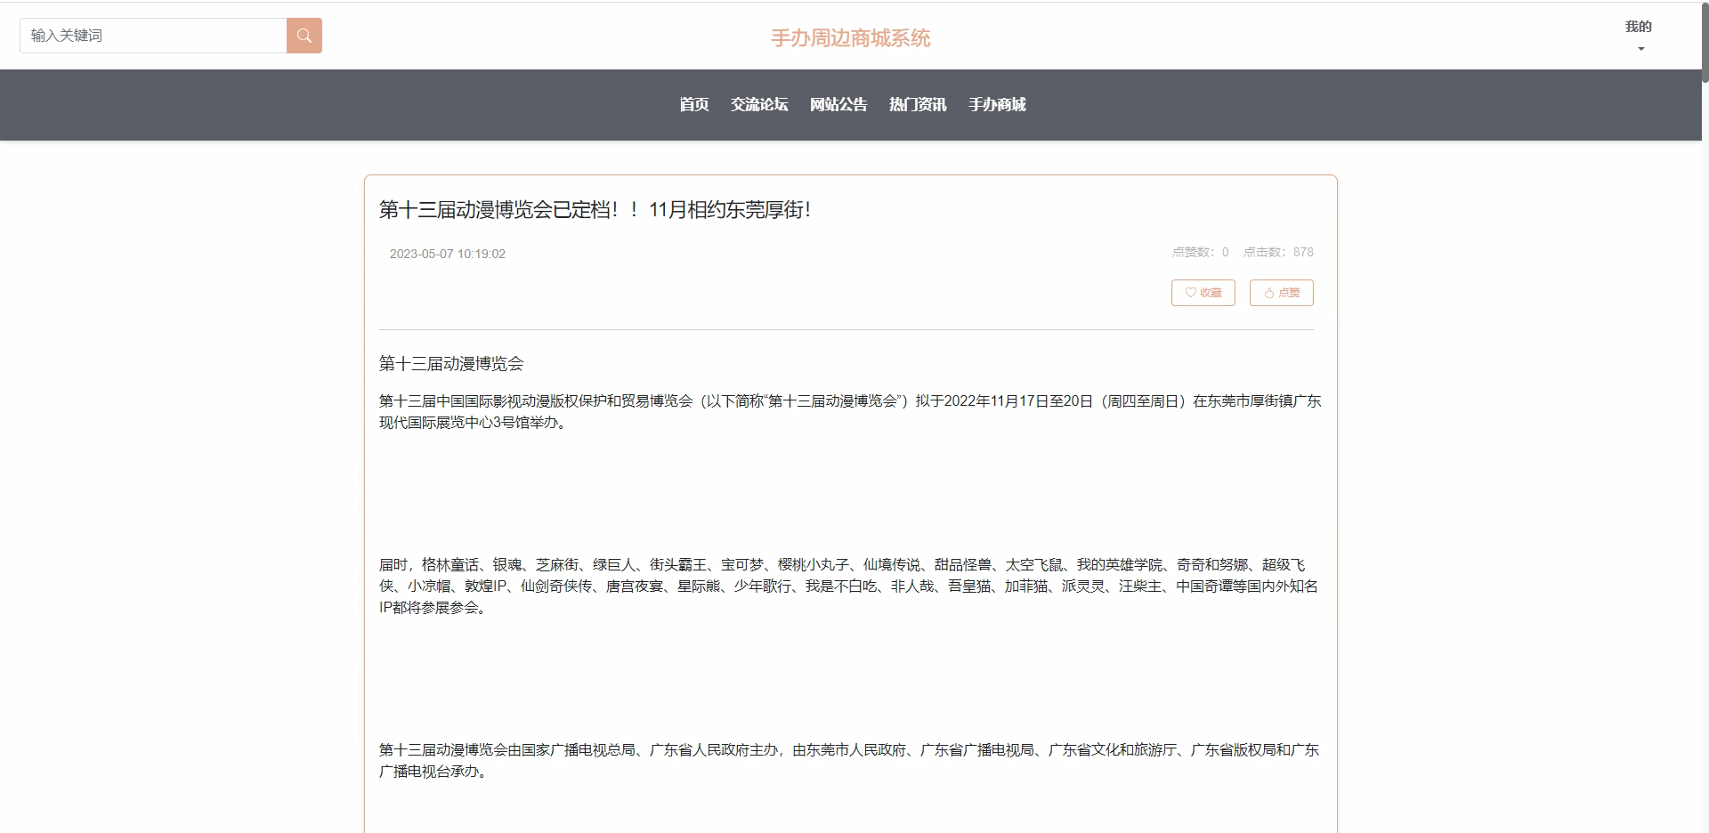Open the article title about 动漫博览会
The width and height of the screenshot is (1709, 833).
[x=594, y=211]
